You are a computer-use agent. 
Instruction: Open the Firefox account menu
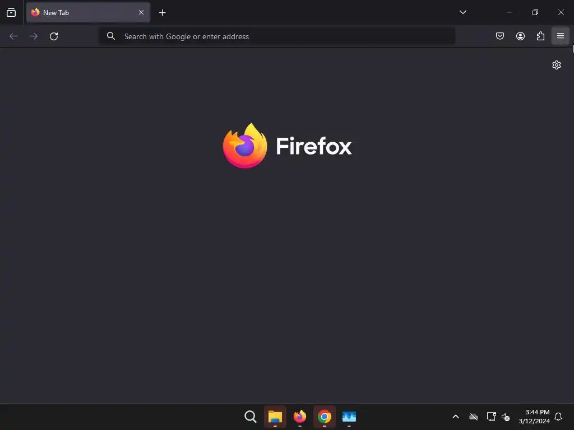tap(520, 36)
